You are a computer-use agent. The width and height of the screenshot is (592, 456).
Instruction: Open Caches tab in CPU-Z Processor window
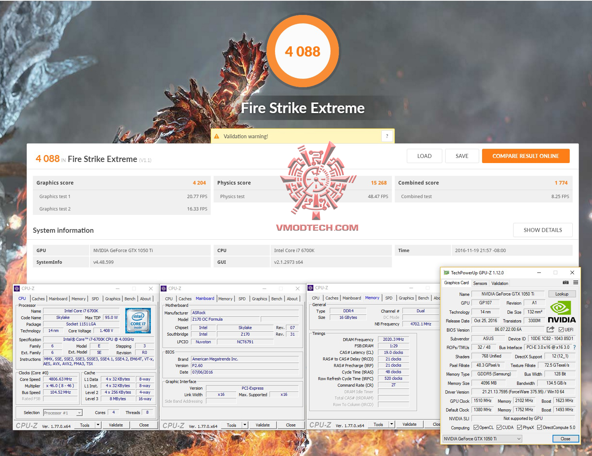coord(38,299)
